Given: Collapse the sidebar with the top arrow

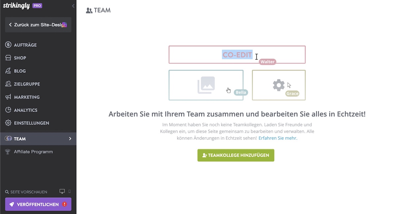Looking at the screenshot, I should click(73, 6).
